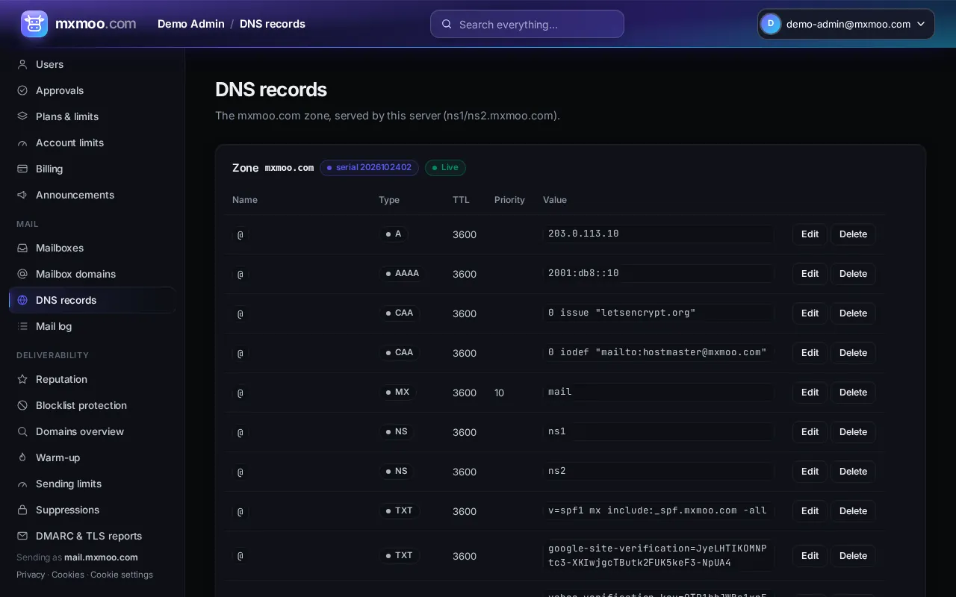956x597 pixels.
Task: Open the Approvals menu item
Action: (x=93, y=90)
